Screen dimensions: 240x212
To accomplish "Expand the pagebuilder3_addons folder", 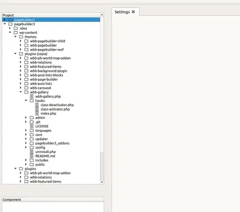I will tap(26, 143).
